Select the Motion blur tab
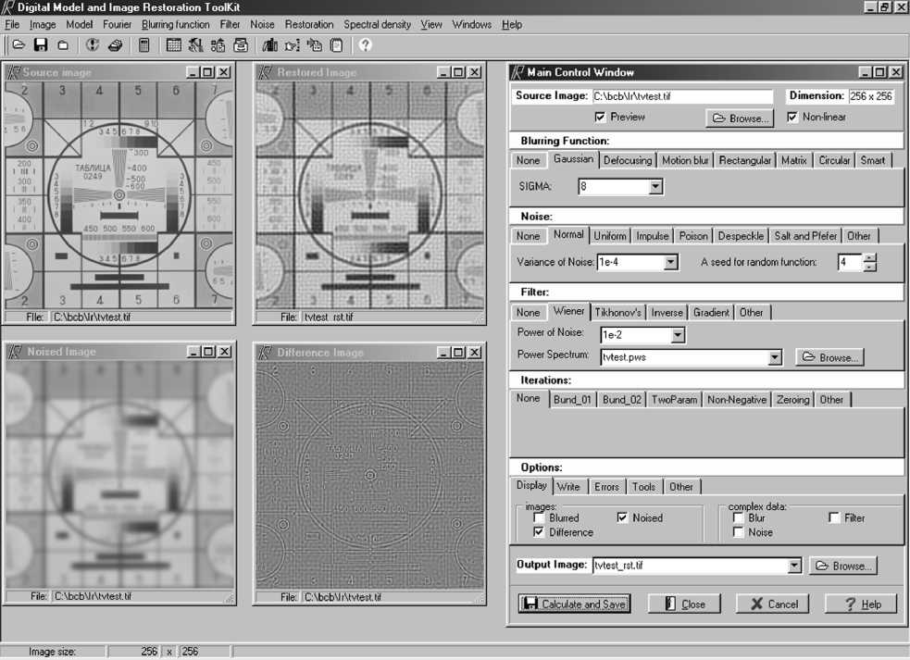The width and height of the screenshot is (910, 660). [685, 160]
